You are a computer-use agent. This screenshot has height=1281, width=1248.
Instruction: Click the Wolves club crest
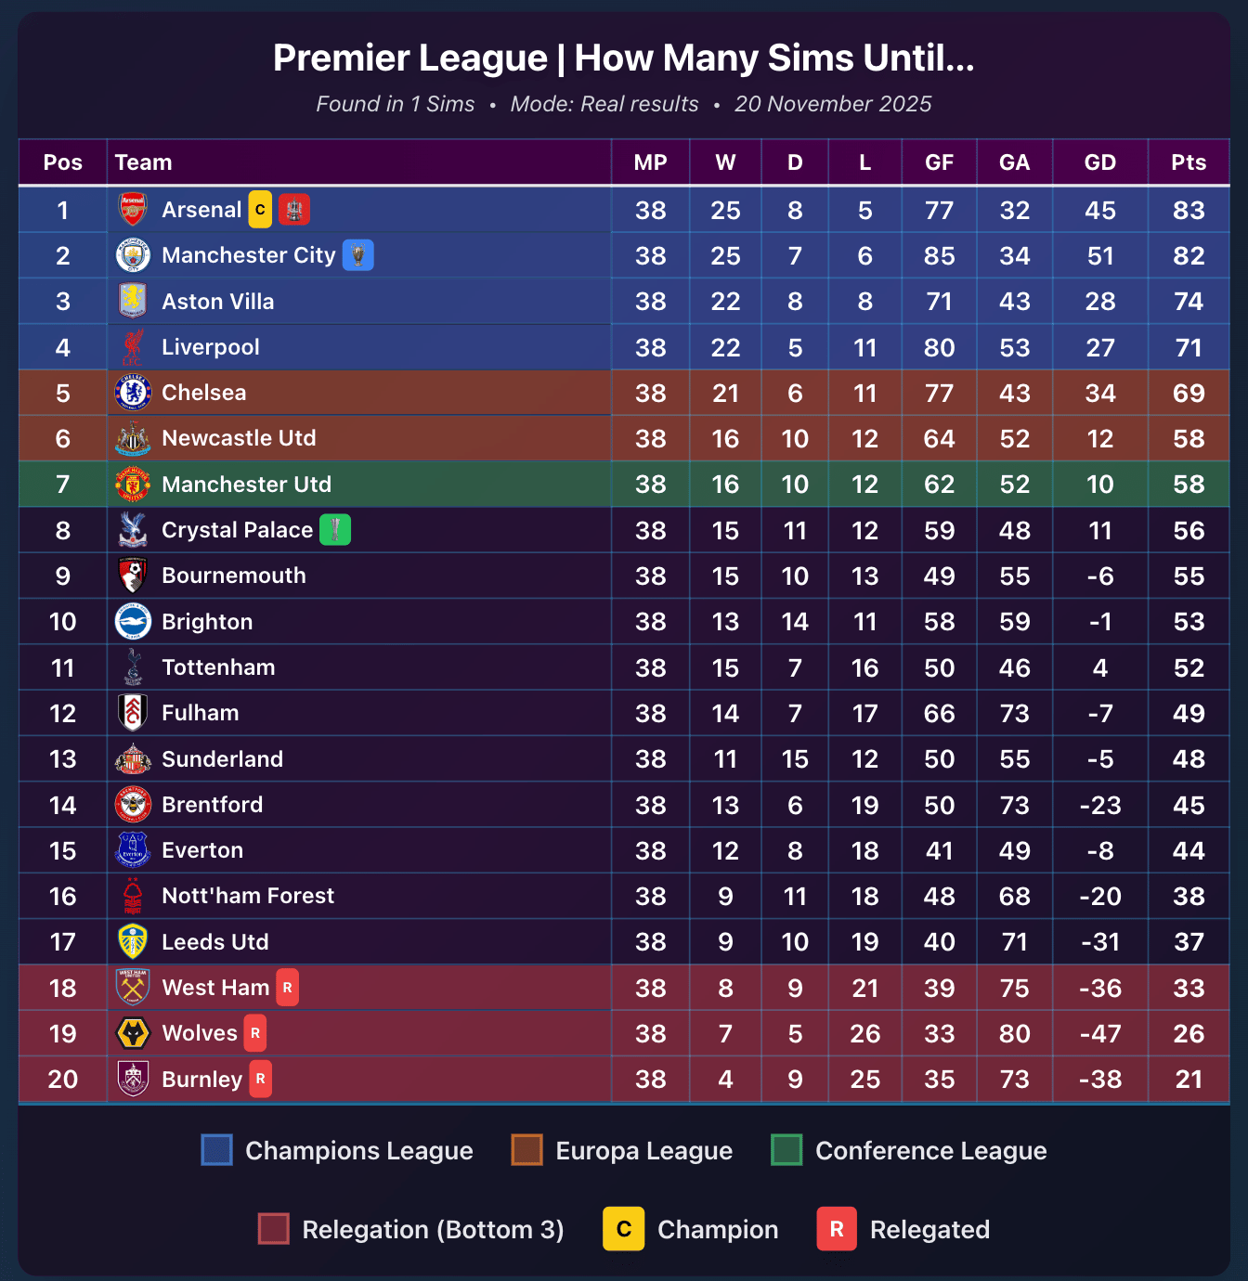coord(133,1033)
